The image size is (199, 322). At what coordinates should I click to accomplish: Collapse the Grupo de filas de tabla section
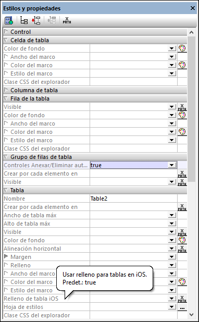coord(6,157)
